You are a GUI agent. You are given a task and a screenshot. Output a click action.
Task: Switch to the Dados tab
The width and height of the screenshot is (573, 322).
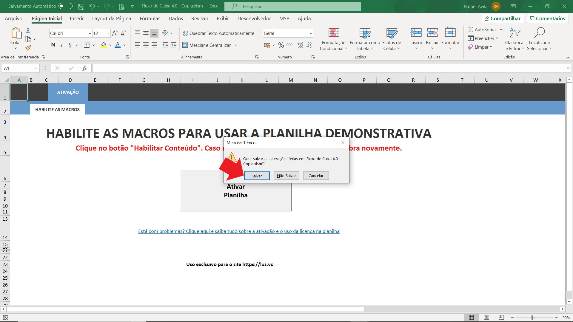(175, 18)
